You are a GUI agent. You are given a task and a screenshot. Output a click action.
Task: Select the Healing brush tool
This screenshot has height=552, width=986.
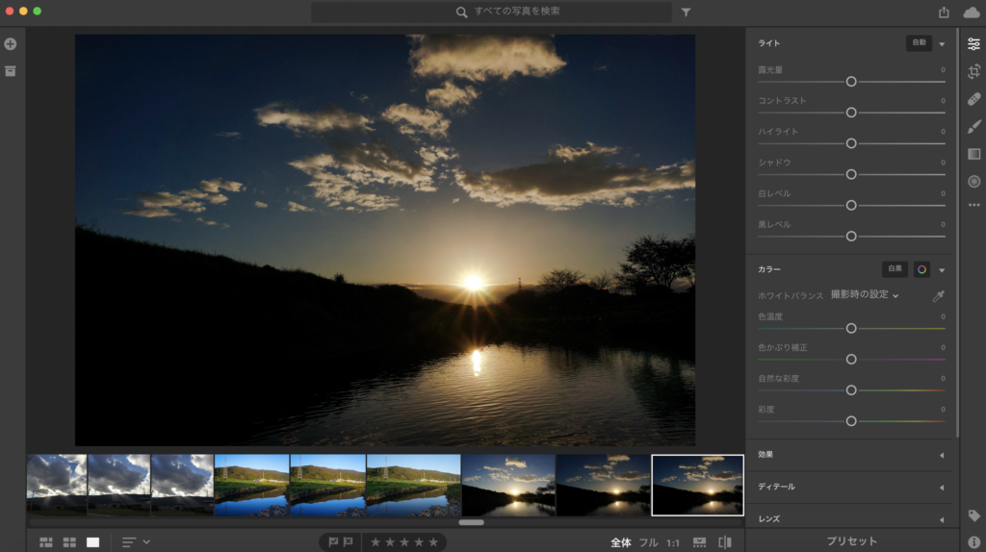click(973, 99)
